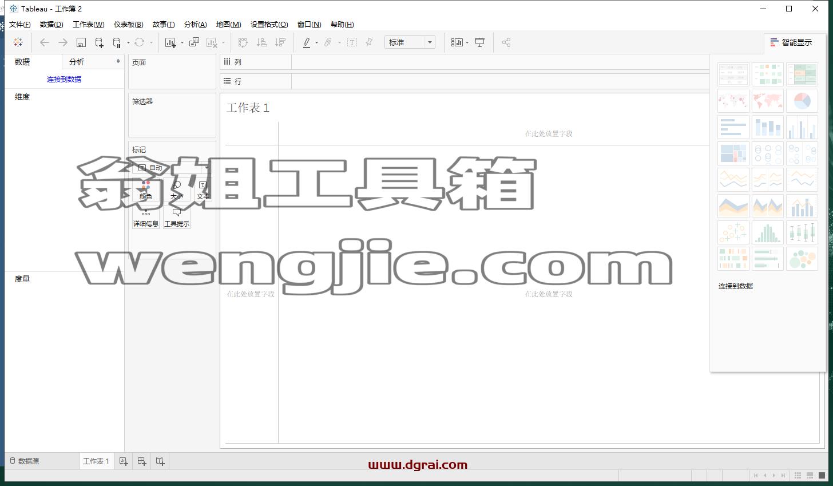This screenshot has height=486, width=833.
Task: Open the 文件(F) menu
Action: [20, 25]
